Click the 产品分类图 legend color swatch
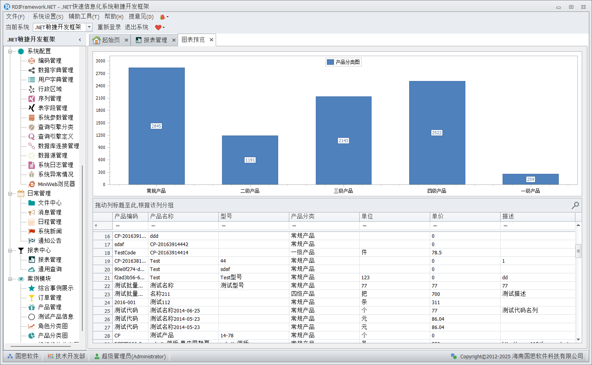592x365 pixels. click(330, 62)
